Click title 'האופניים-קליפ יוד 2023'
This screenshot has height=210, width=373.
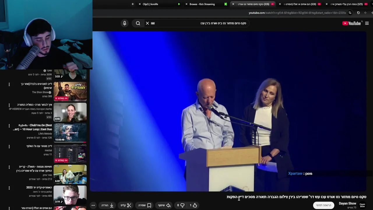point(39,188)
